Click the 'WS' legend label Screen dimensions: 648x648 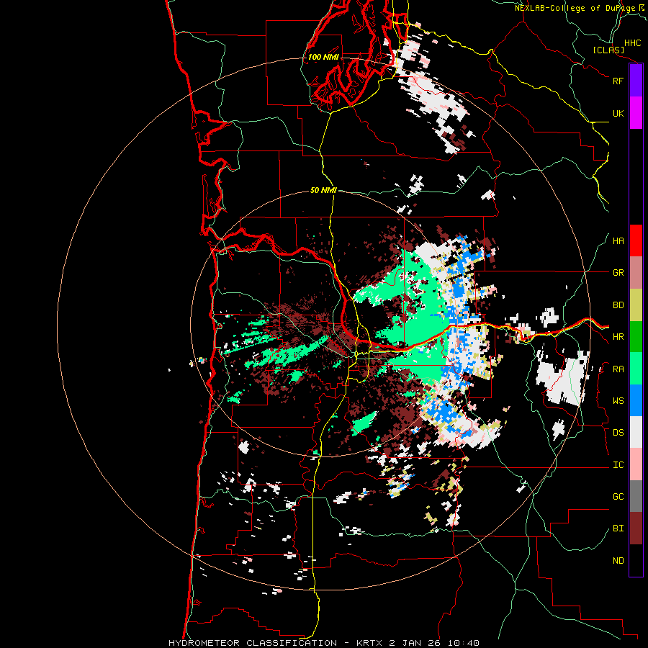tap(618, 401)
